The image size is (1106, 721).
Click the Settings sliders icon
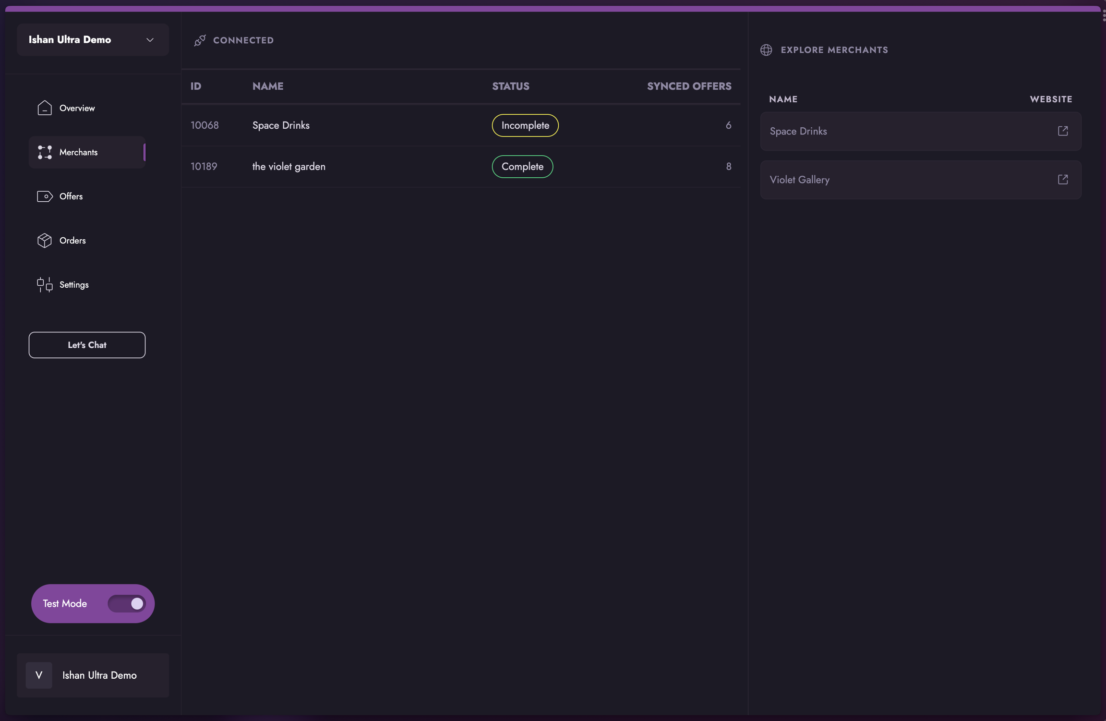[45, 284]
